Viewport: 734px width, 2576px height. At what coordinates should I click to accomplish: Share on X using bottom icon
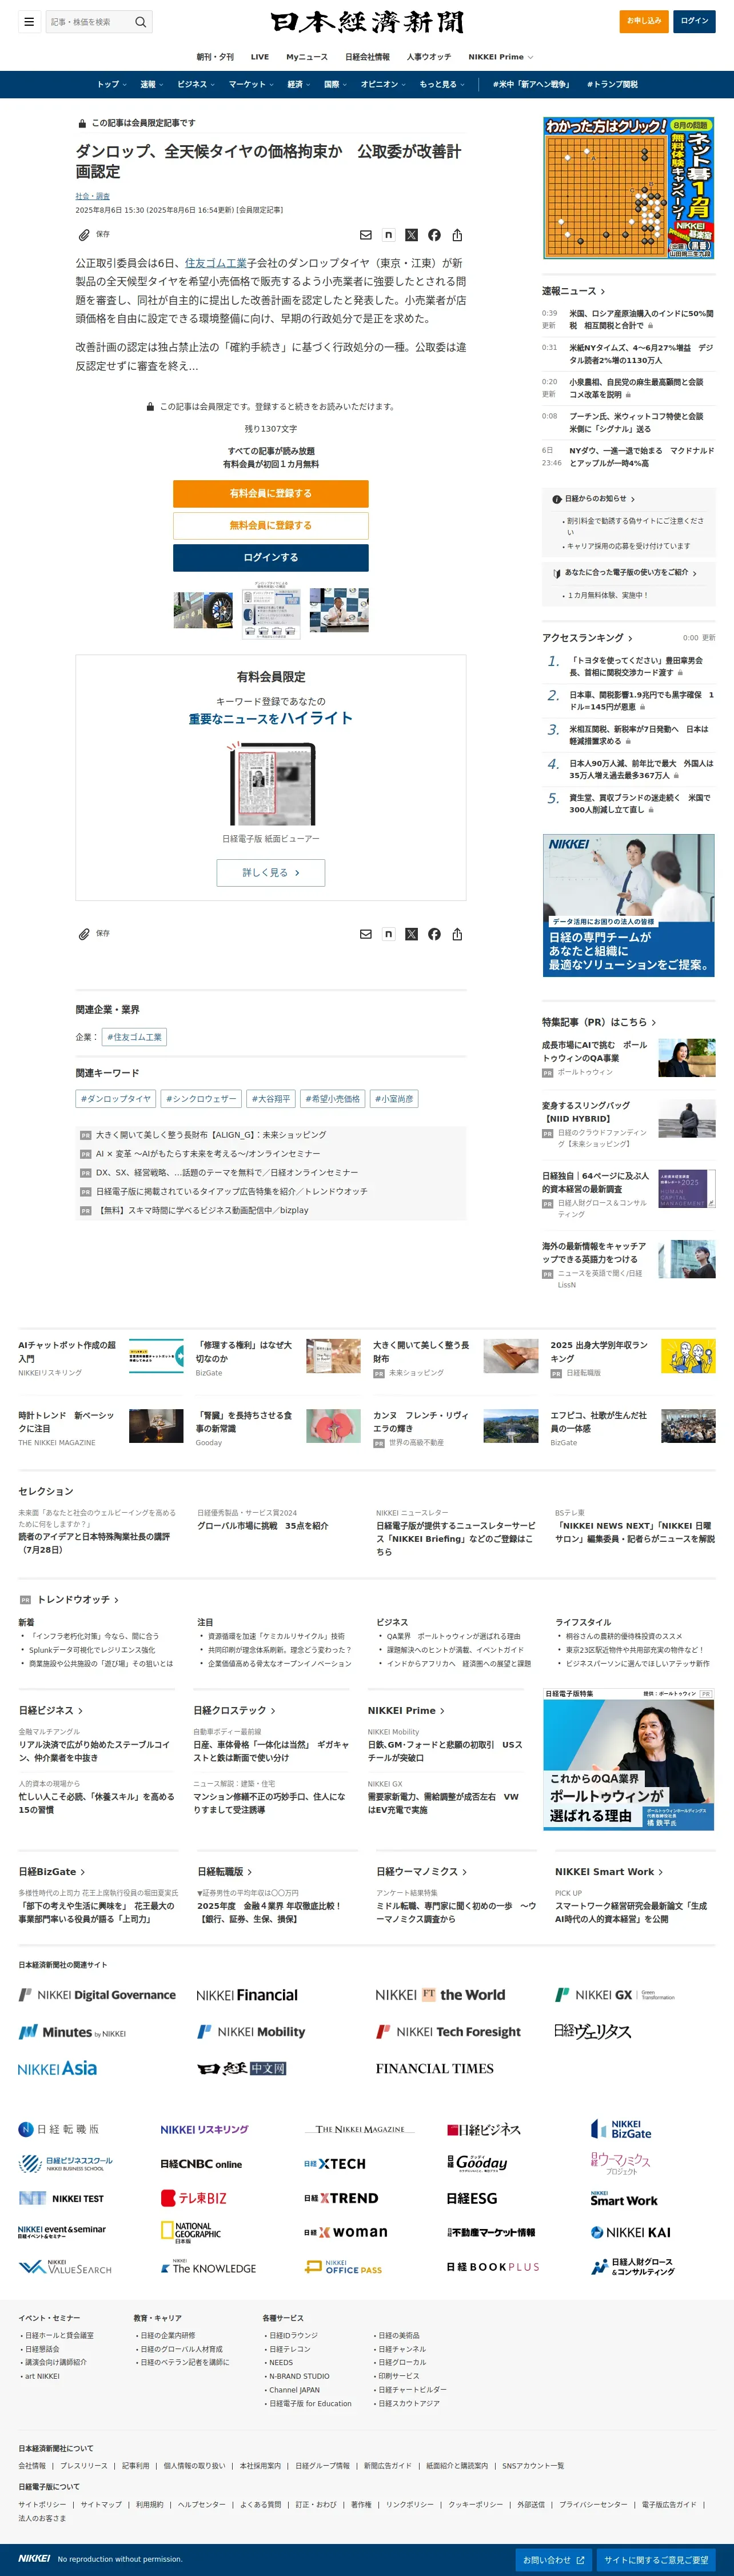(411, 934)
